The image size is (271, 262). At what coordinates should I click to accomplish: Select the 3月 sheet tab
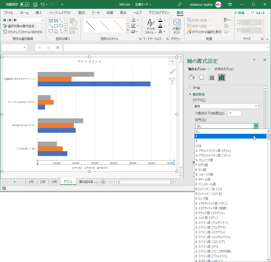(54, 182)
